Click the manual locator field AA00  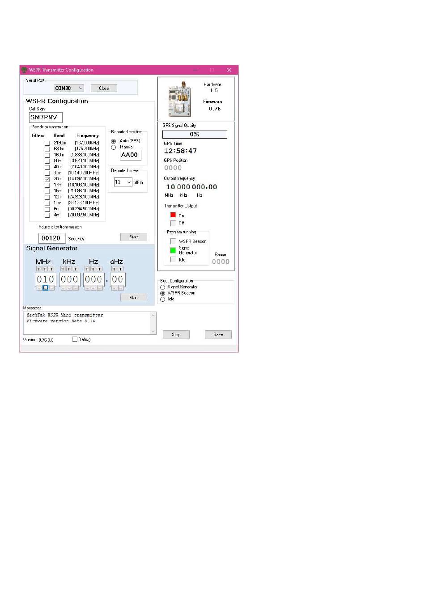[131, 155]
